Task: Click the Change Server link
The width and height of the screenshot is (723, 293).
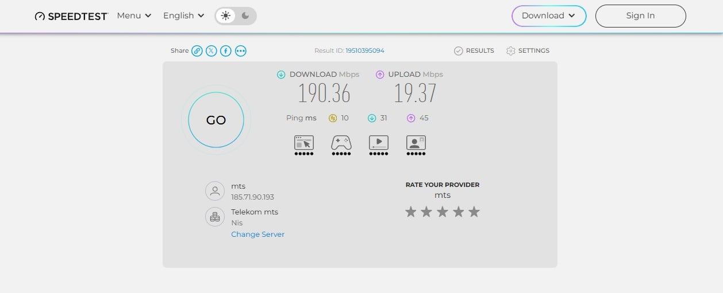Action: click(257, 234)
